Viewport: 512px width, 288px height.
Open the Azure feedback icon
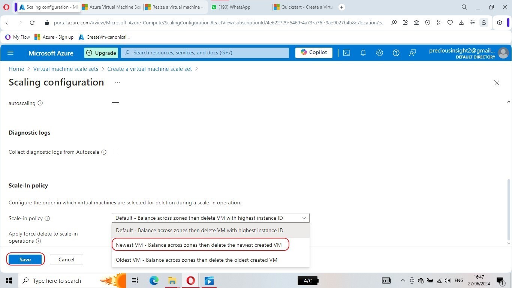[412, 53]
